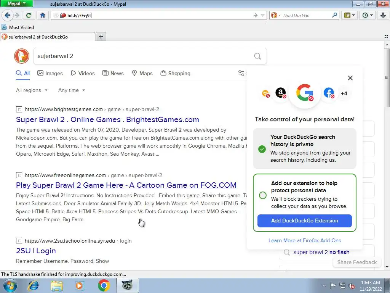This screenshot has width=390, height=293.
Task: Open Most Visited bookmarks folder
Action: click(x=18, y=27)
